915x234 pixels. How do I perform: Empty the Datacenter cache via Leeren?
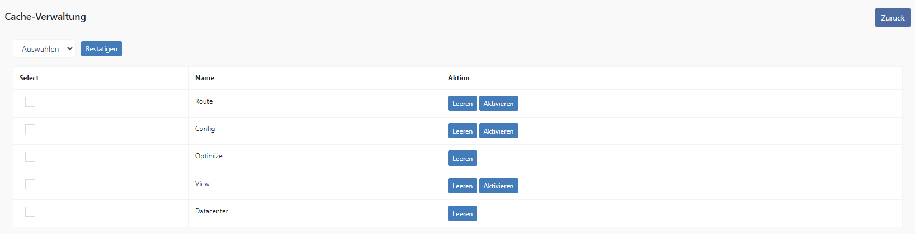(463, 213)
